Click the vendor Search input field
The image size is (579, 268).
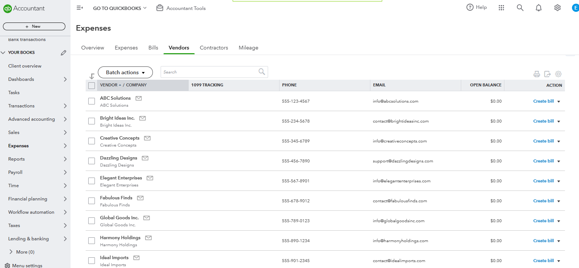click(214, 72)
